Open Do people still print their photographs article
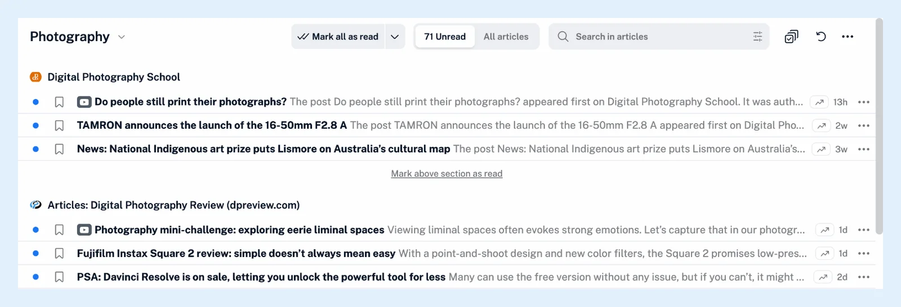This screenshot has width=901, height=307. click(x=190, y=102)
